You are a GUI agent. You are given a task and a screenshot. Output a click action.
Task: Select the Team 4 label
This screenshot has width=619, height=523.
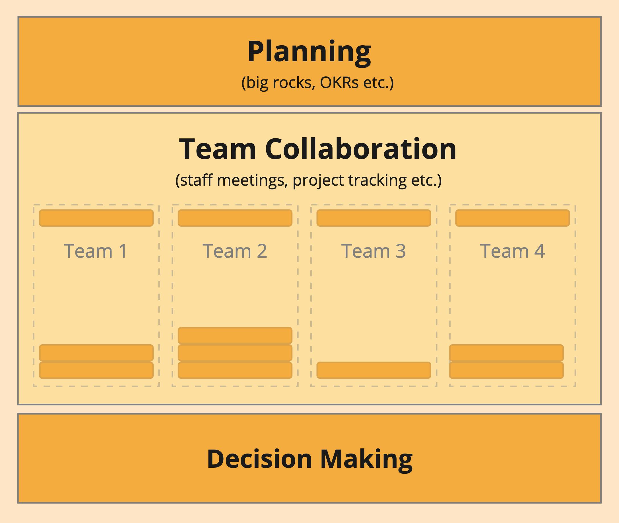coord(512,251)
